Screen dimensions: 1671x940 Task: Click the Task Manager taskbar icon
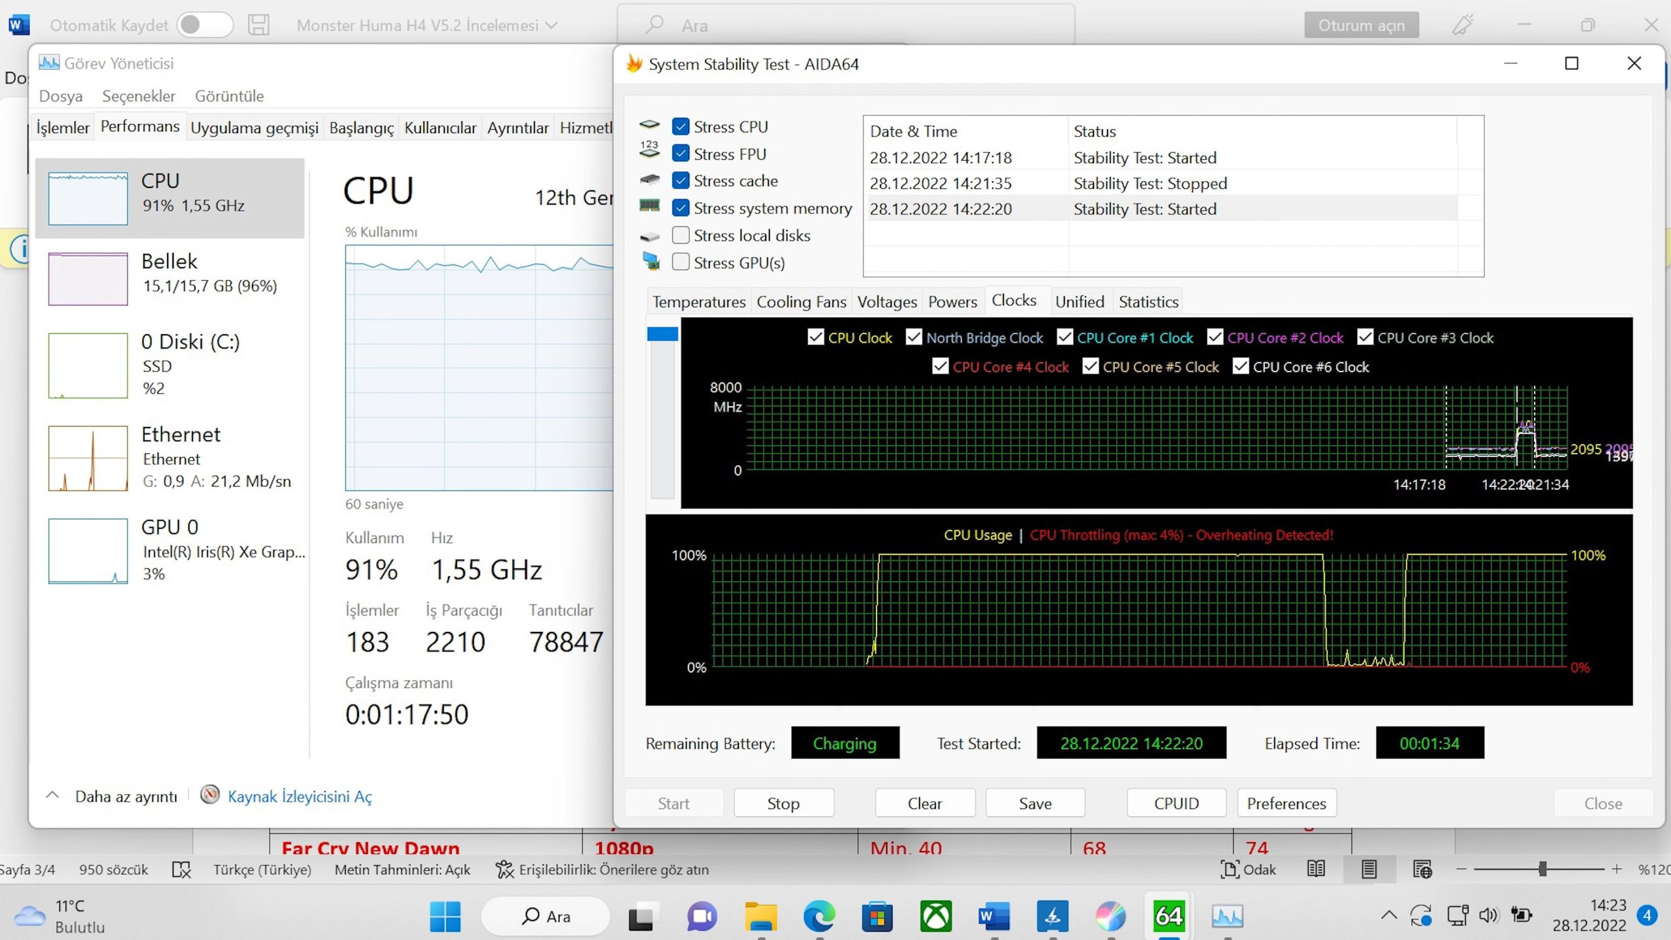[x=1226, y=916]
